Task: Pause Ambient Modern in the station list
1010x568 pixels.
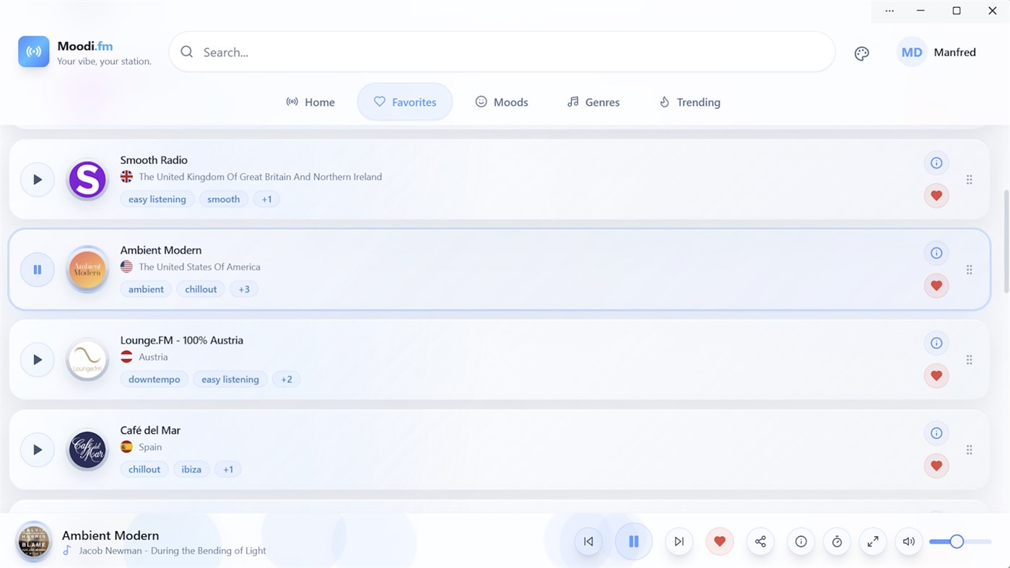Action: [37, 270]
